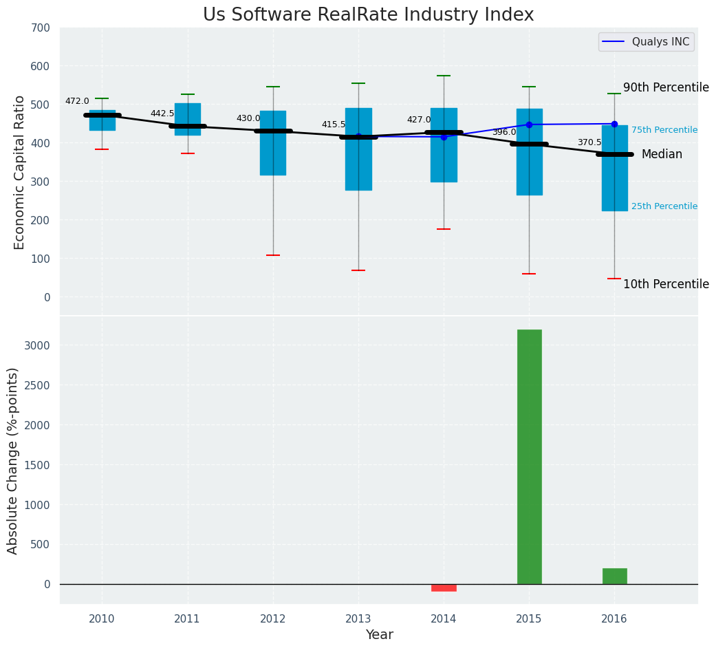Viewport: 716px width, 648px height.
Task: Select the 2012 blue box plot bar
Action: 273,143
